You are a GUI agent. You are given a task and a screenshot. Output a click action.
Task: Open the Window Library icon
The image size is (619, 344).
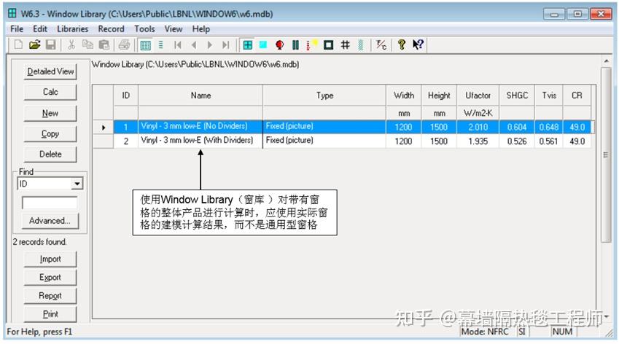pyautogui.click(x=247, y=45)
